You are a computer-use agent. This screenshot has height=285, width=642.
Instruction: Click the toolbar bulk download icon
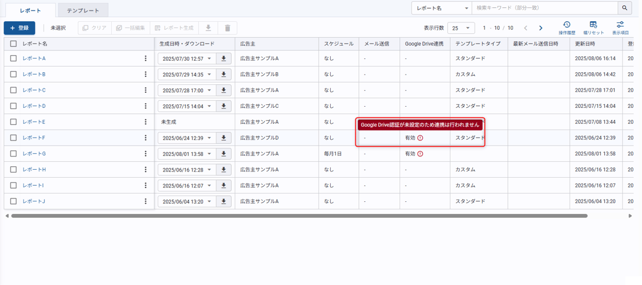click(x=209, y=28)
